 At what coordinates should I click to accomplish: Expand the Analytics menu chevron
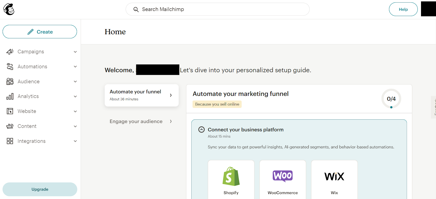click(75, 96)
